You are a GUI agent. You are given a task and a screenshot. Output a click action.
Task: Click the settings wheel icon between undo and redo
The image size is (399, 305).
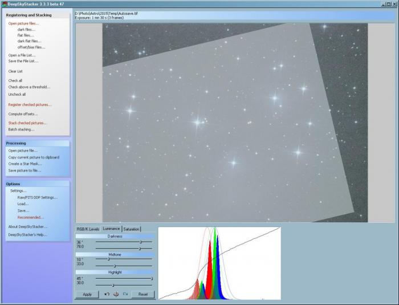pyautogui.click(x=116, y=294)
